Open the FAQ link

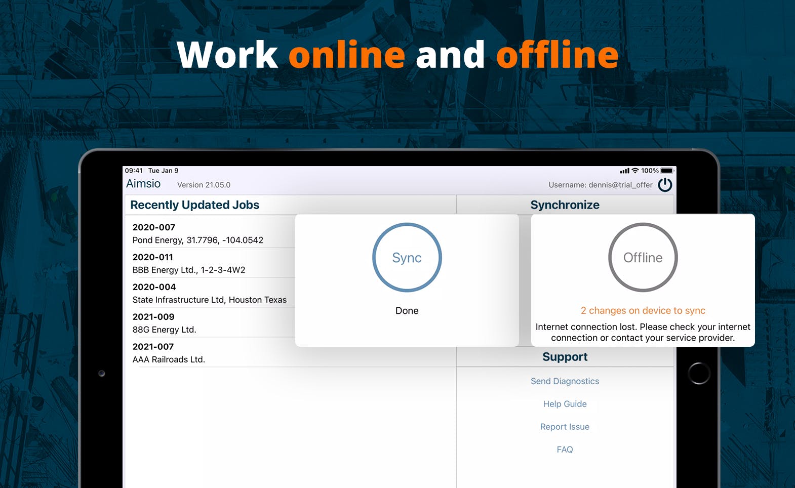565,450
